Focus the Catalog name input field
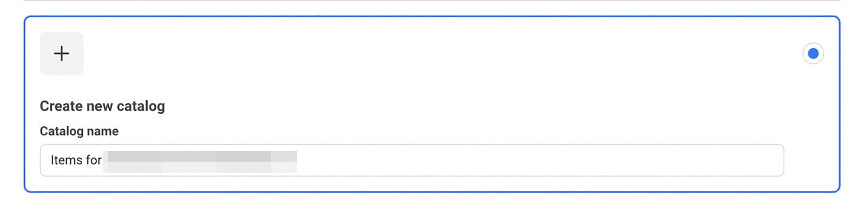The height and width of the screenshot is (211, 866). [x=412, y=160]
